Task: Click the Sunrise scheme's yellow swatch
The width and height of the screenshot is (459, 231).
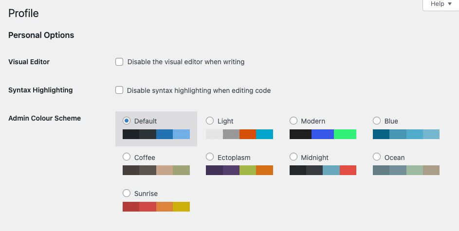Action: tap(181, 207)
